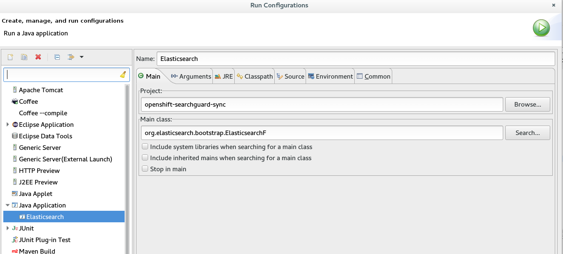The height and width of the screenshot is (254, 563).
Task: Select the Elasticsearch launch configuration
Action: [64, 217]
